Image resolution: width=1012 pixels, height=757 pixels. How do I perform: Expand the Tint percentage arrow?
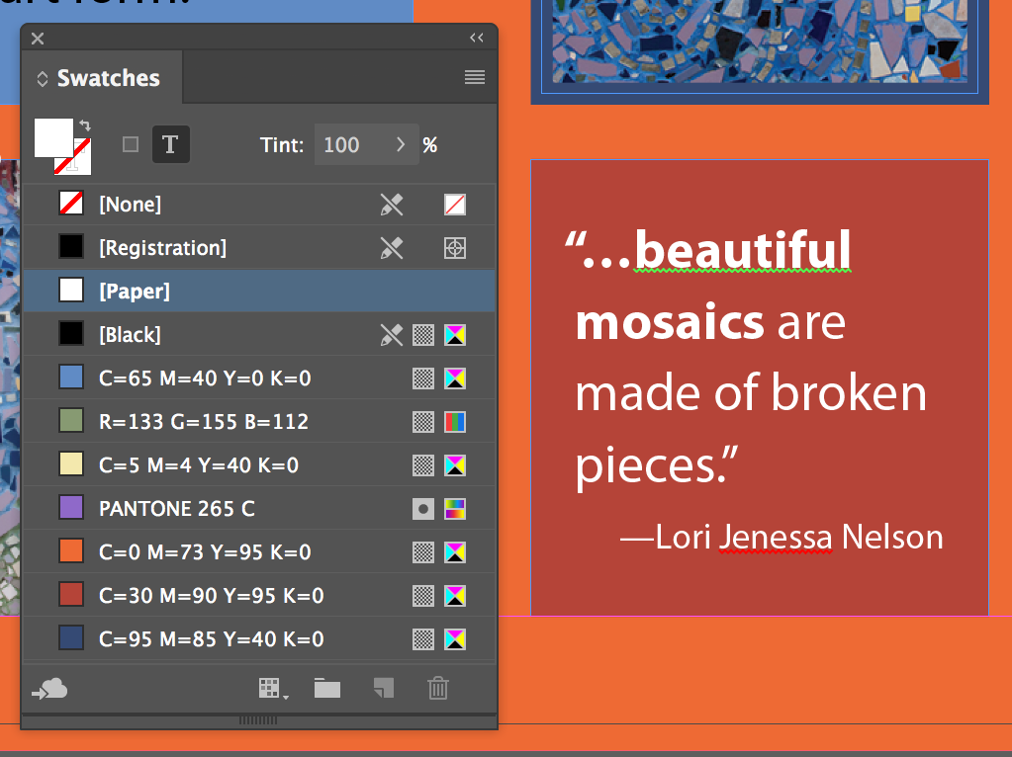[401, 144]
